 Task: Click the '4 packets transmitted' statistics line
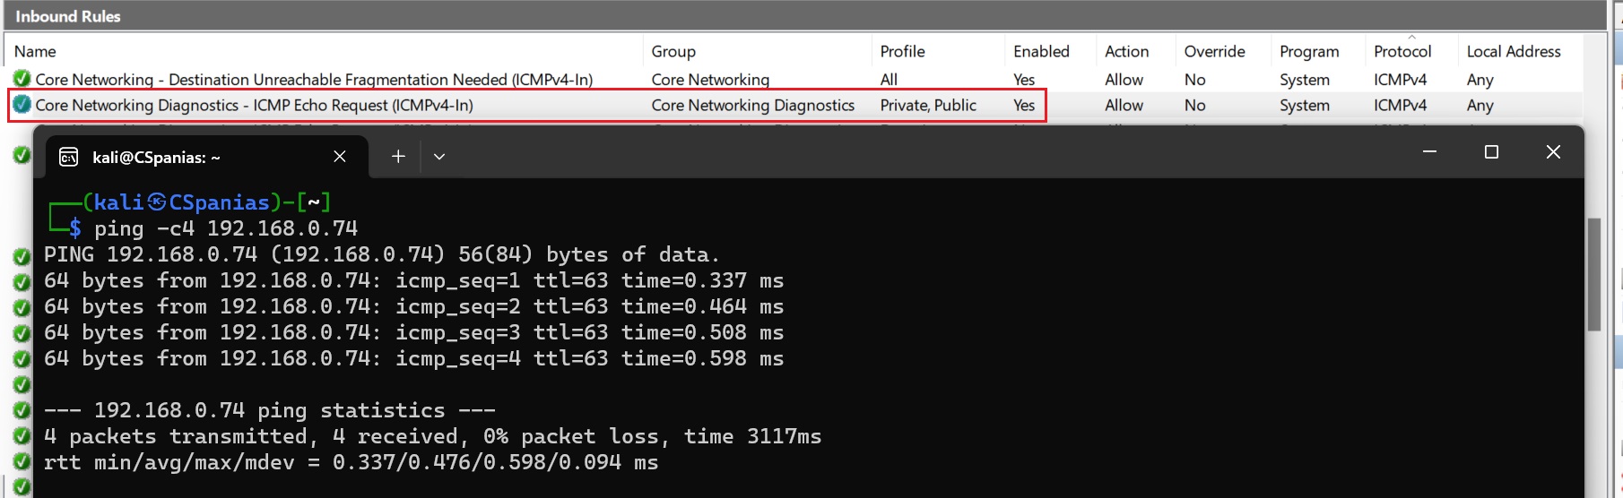[432, 436]
